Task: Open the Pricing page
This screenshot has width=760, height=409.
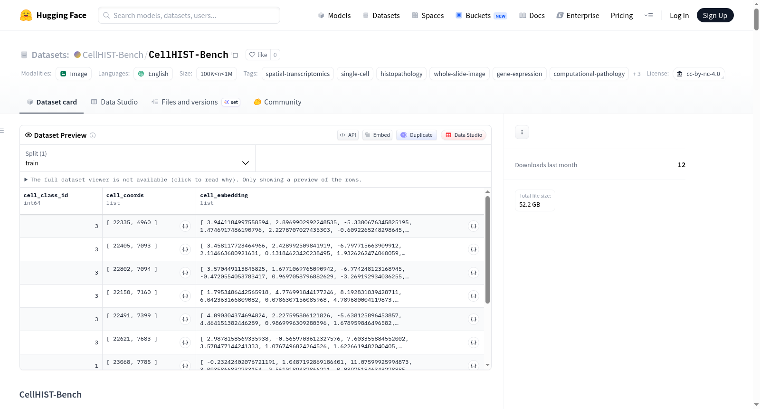Action: 622,15
